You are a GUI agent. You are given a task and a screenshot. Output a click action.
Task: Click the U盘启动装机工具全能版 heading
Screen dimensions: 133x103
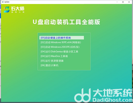[66, 22]
